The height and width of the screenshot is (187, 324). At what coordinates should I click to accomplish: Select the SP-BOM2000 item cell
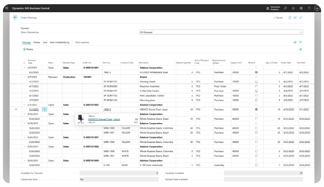tap(111, 86)
